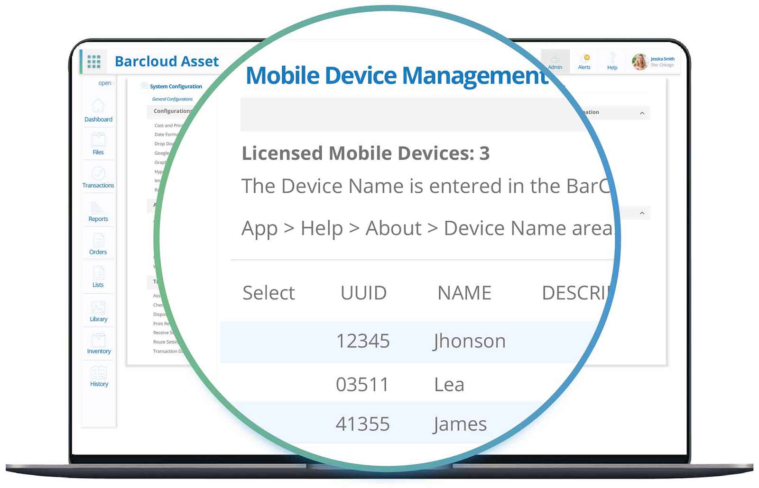Click the Barcloud Asset title

tap(167, 61)
